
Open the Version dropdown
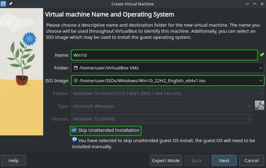click(162, 119)
